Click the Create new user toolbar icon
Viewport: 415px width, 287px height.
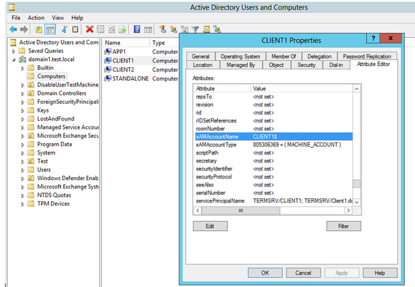162,29
